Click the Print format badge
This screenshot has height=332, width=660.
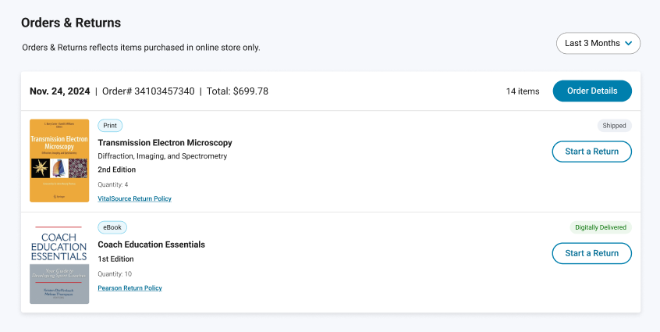click(110, 126)
